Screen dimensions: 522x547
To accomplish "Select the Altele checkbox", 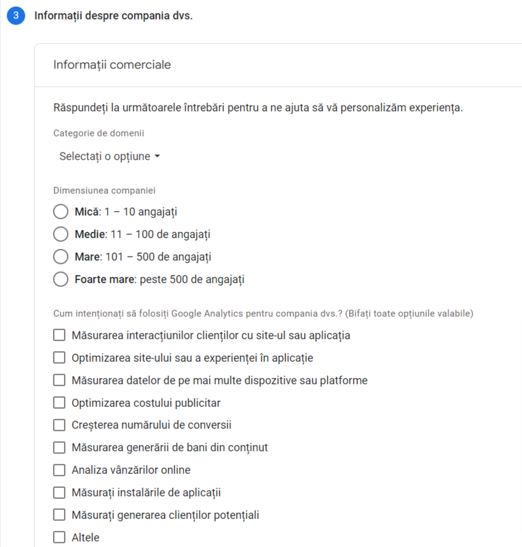I will pos(59,537).
